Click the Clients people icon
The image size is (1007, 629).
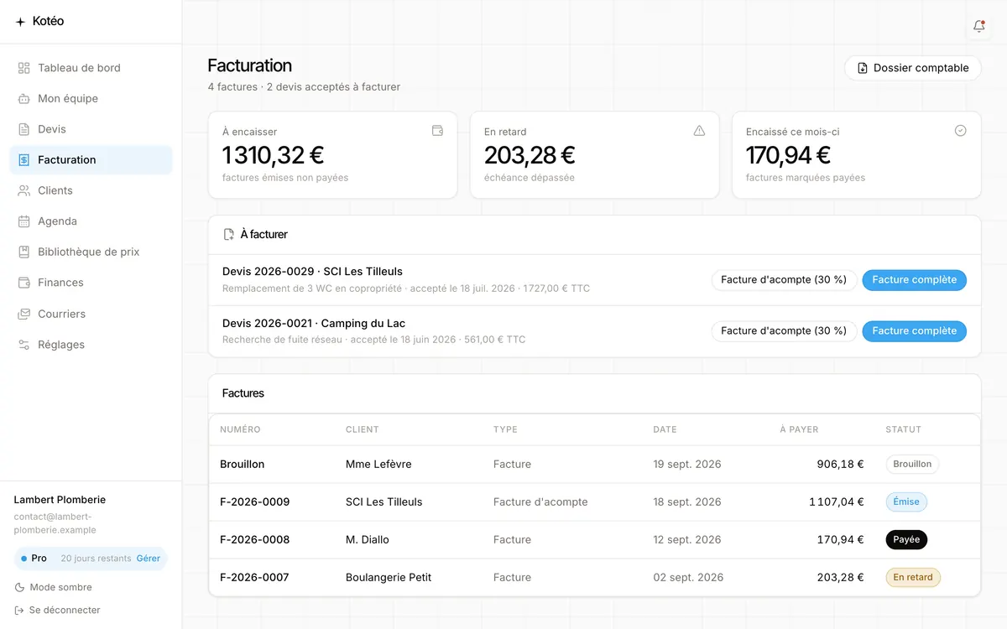tap(23, 190)
